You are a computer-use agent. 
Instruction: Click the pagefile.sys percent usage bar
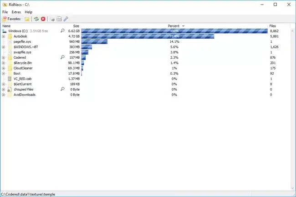tap(94, 41)
